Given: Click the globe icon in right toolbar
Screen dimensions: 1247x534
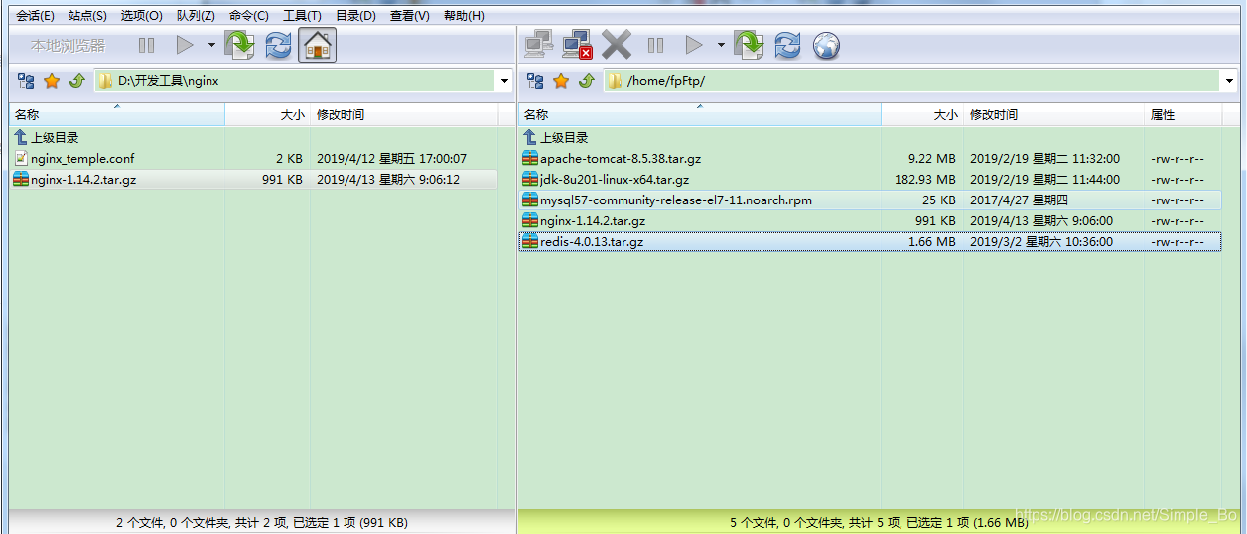Looking at the screenshot, I should (826, 45).
